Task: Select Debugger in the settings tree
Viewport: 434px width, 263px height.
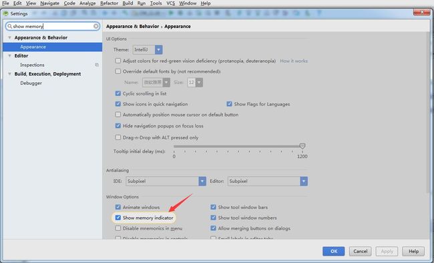Action: [31, 83]
